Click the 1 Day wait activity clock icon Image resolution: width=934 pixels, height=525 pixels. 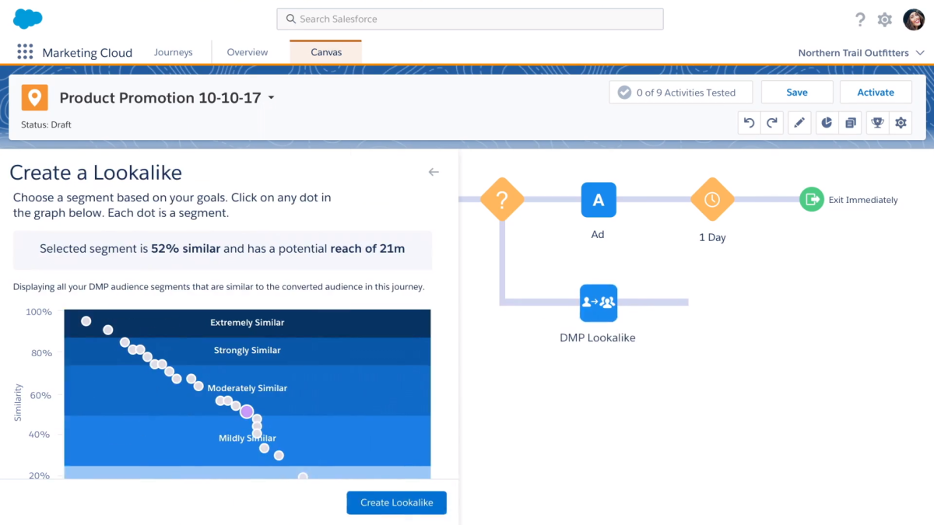point(711,199)
